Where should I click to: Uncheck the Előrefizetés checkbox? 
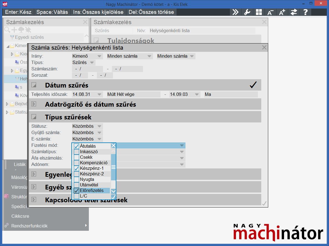click(76, 191)
